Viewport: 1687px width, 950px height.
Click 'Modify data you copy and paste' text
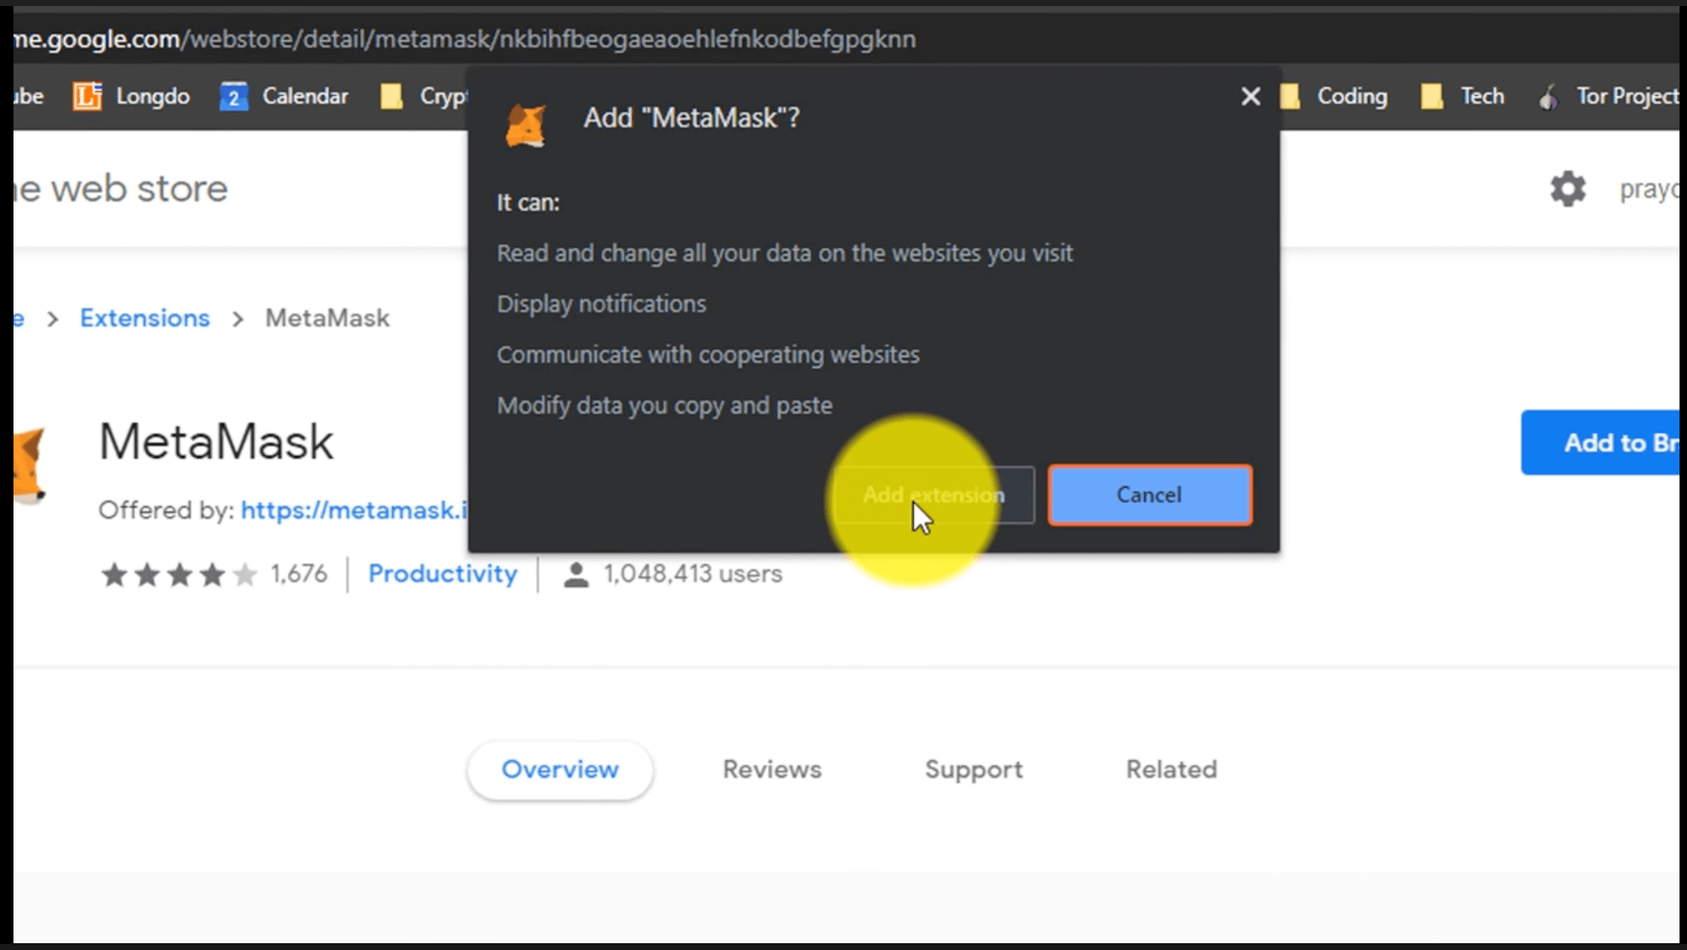click(664, 405)
